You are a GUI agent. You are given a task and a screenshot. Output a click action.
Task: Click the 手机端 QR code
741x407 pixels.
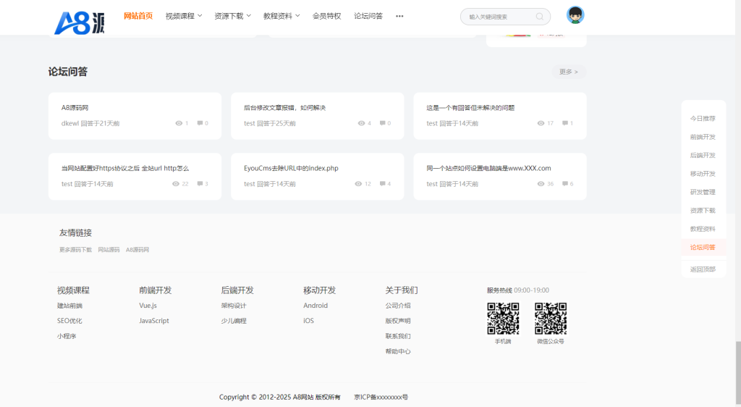coord(503,319)
